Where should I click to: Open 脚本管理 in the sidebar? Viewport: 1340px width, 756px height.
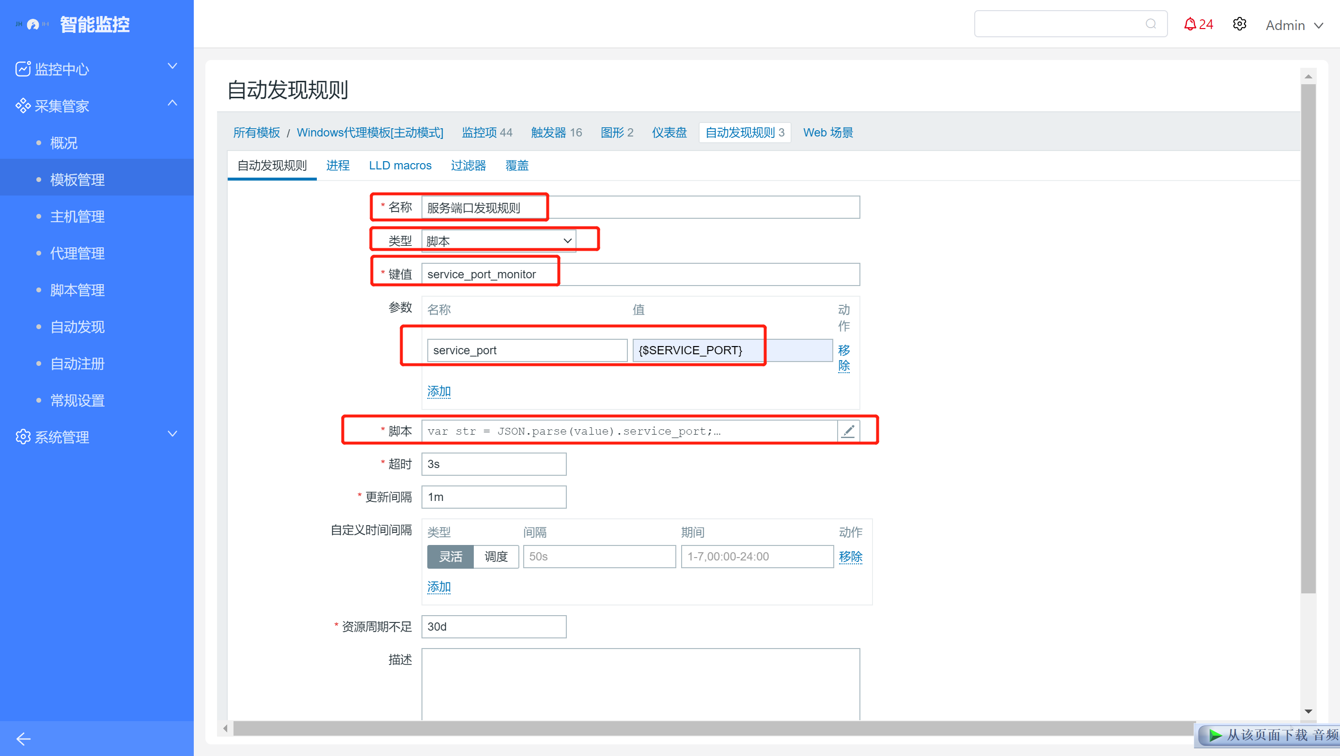(x=78, y=290)
